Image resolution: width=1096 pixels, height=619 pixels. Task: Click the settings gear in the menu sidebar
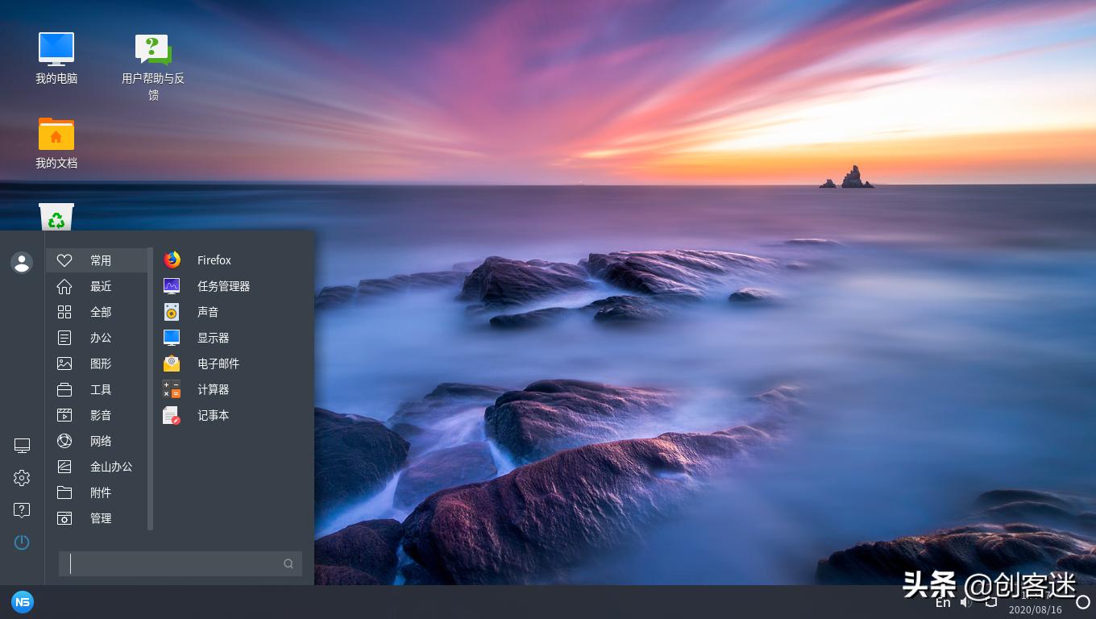pos(22,478)
